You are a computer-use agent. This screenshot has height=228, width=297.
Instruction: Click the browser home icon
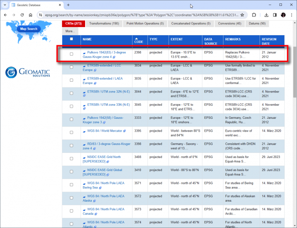point(31,15)
